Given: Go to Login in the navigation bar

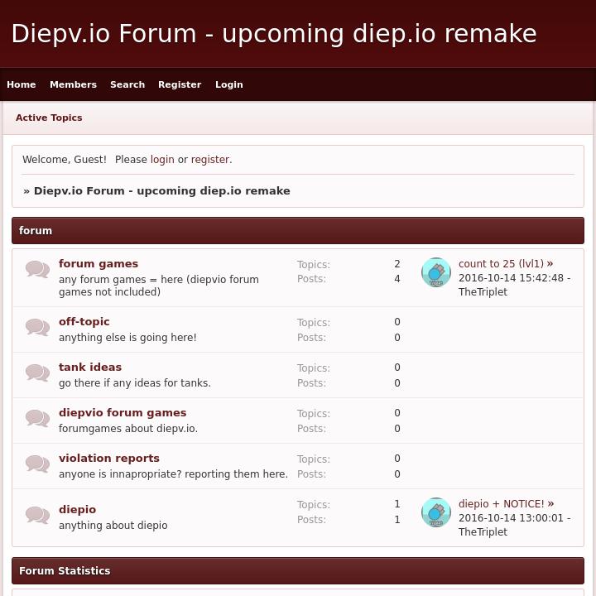Looking at the screenshot, I should (229, 84).
